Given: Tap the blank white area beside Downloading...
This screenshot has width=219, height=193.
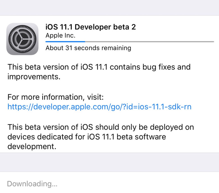Looking at the screenshot, I should point(140,184).
